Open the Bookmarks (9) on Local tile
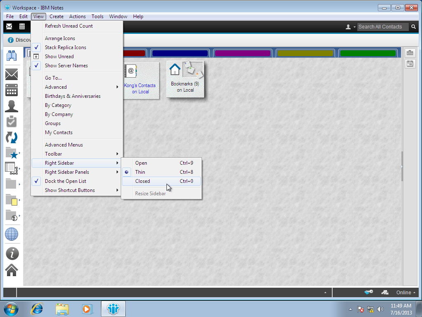The height and width of the screenshot is (317, 422). (x=185, y=79)
